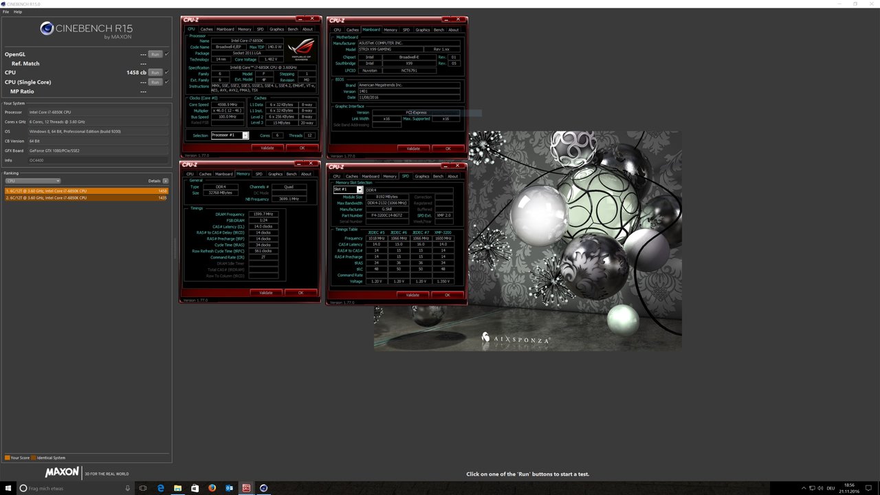Open Graphics tab in CPU-Z Mainboard window
Screen dimensions: 880x495
click(423, 30)
